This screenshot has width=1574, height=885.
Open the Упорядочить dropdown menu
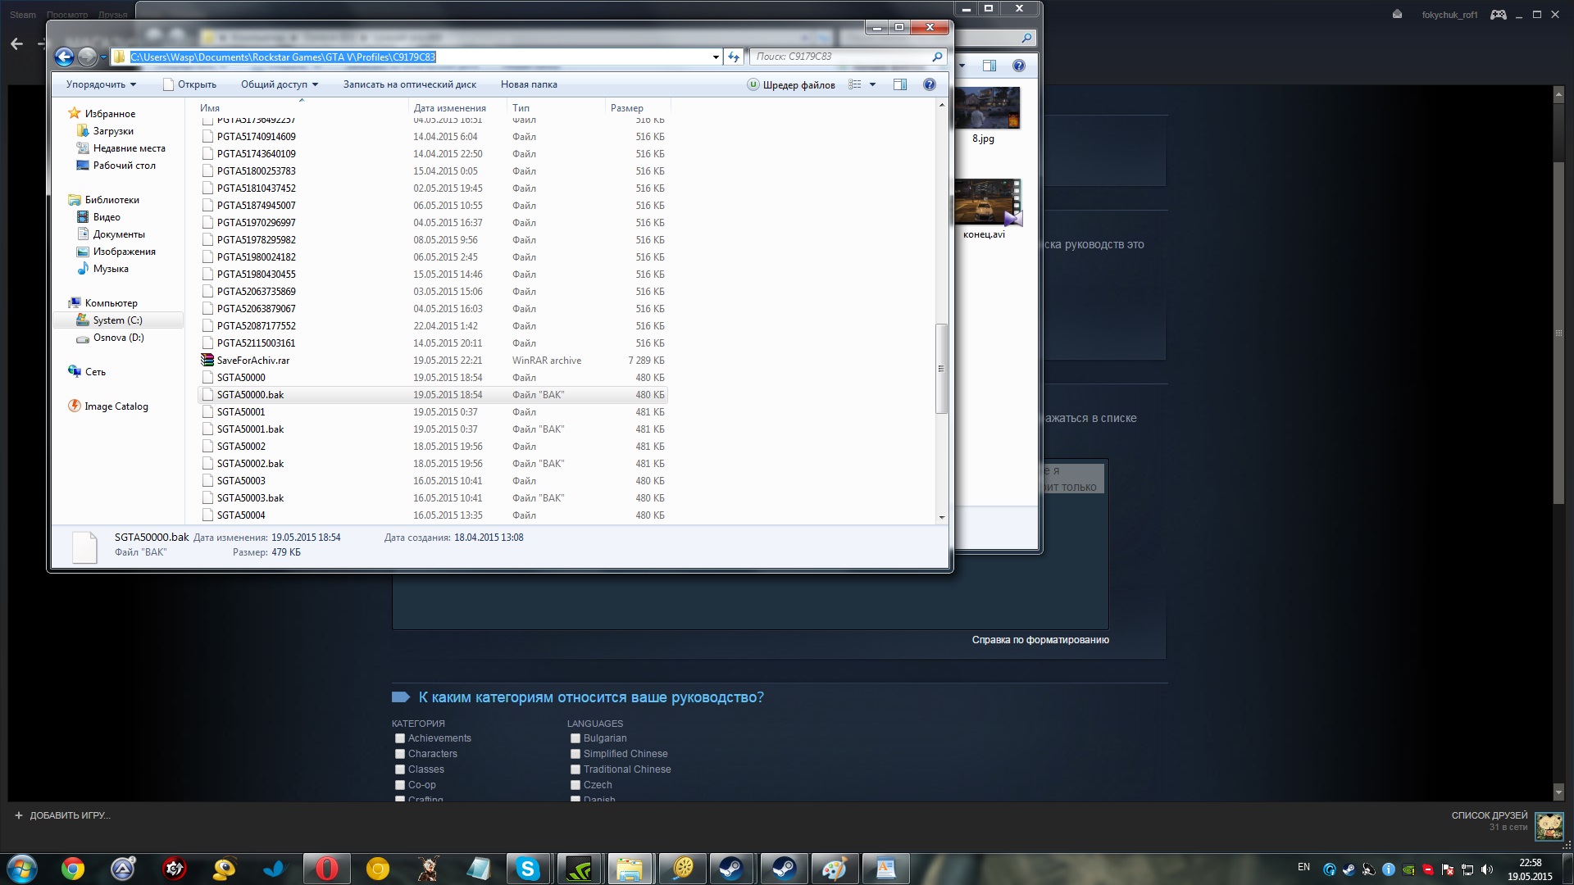coord(101,84)
